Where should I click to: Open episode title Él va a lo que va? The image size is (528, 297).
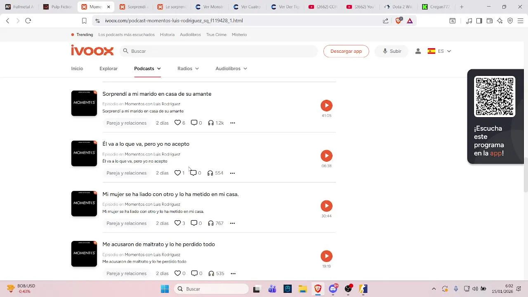tap(146, 144)
